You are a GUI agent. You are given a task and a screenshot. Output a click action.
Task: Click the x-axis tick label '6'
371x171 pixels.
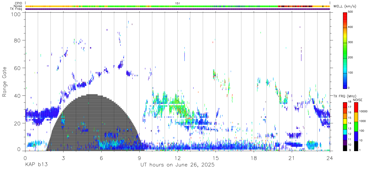pos(101,158)
